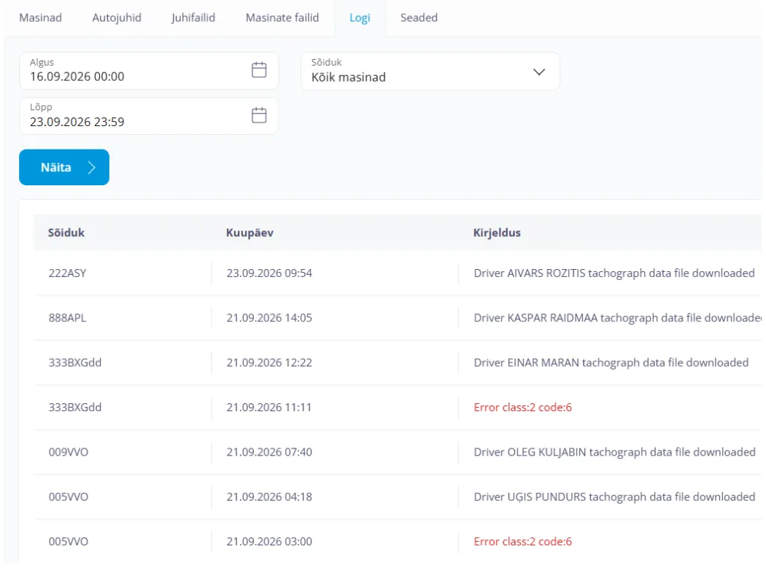Click the Näita button
Viewport: 766px width, 568px height.
point(64,167)
